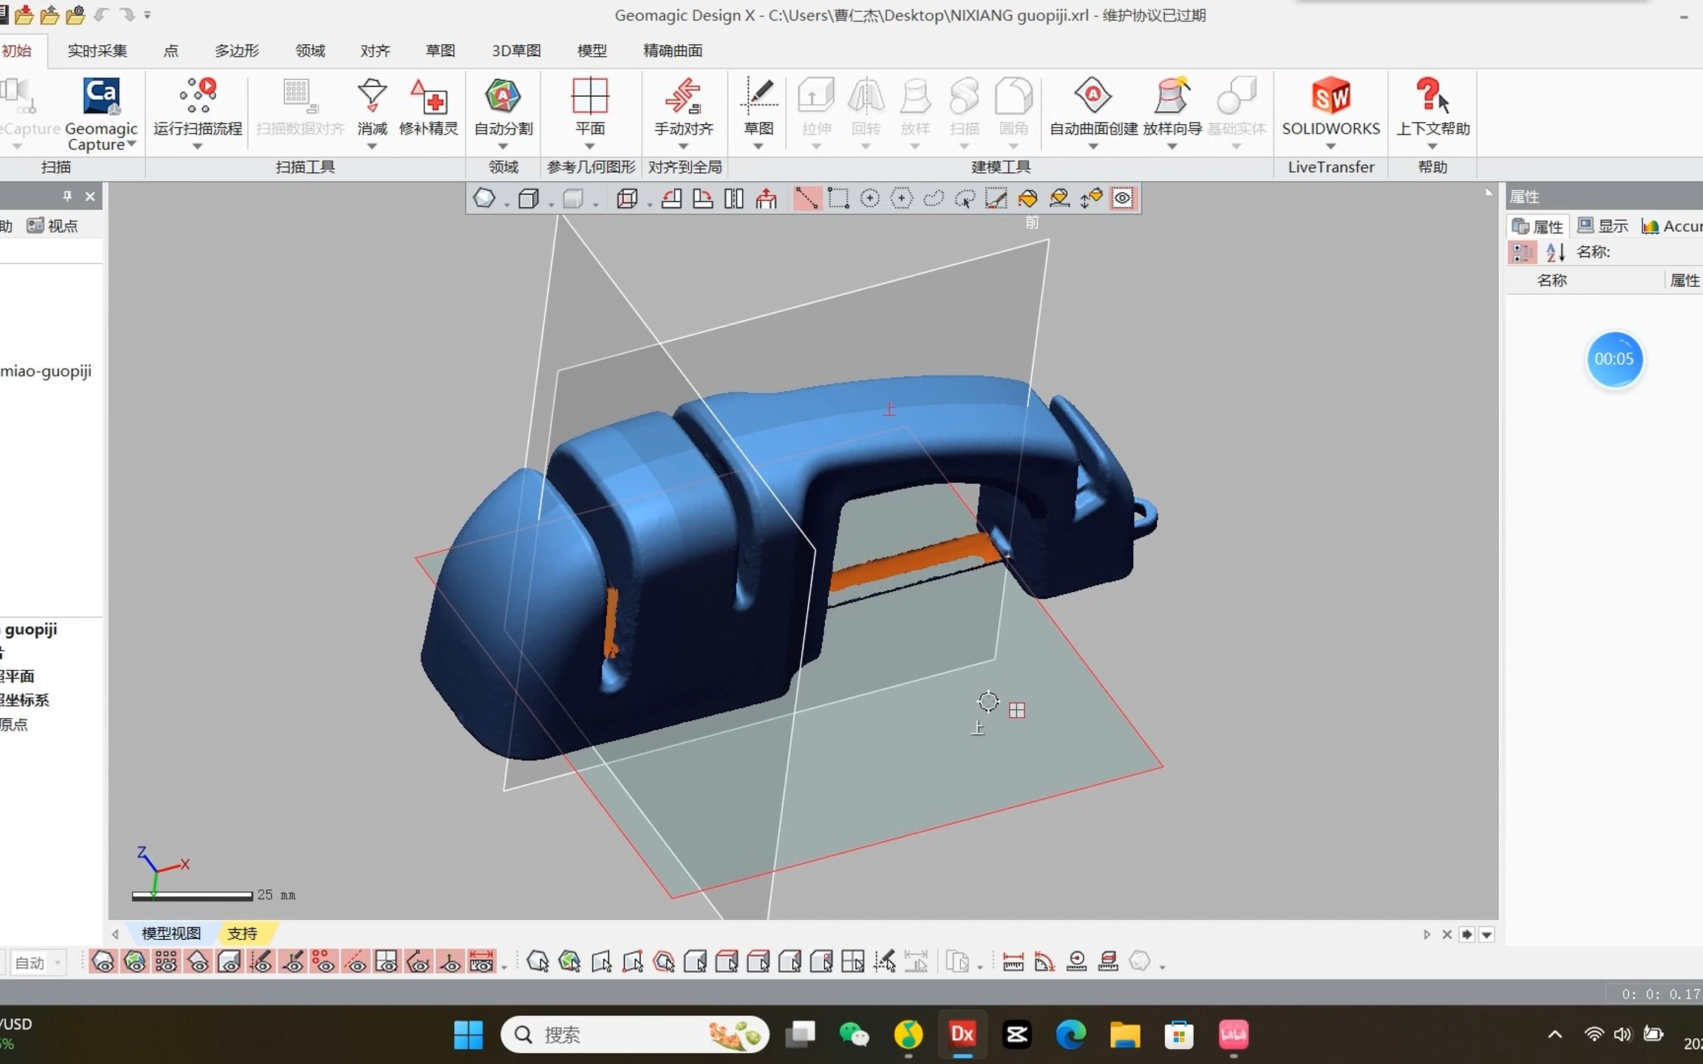
Task: Open the 支持 tab at the bottom
Action: coord(244,933)
